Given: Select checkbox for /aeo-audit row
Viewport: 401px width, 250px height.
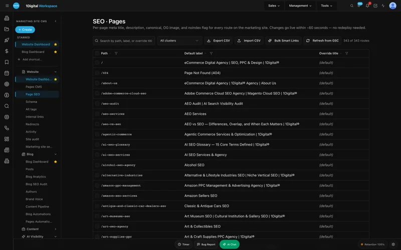Looking at the screenshot, I should point(97,103).
